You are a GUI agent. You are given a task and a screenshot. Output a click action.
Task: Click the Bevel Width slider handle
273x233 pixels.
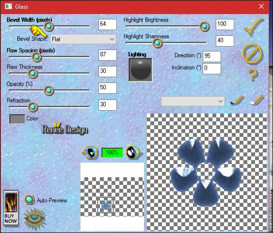(49, 27)
